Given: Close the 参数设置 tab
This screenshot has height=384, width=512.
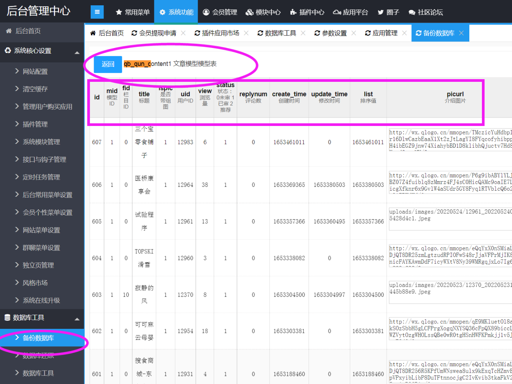Looking at the screenshot, I should (x=354, y=33).
